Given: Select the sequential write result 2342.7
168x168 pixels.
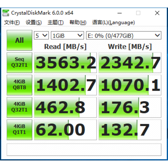Looking at the screenshot, I should point(130,63).
